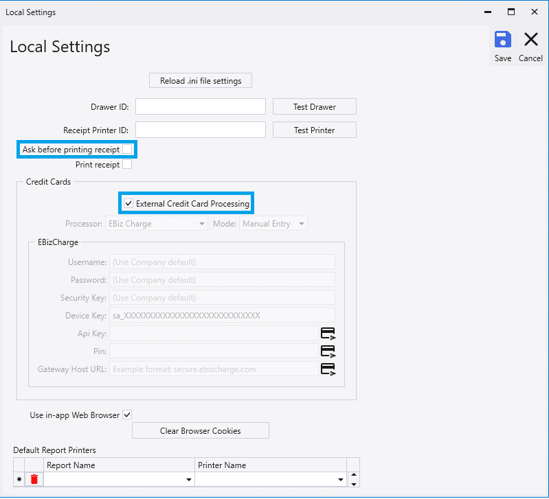The image size is (549, 499).
Task: Click the Drawer ID text field
Action: (200, 106)
